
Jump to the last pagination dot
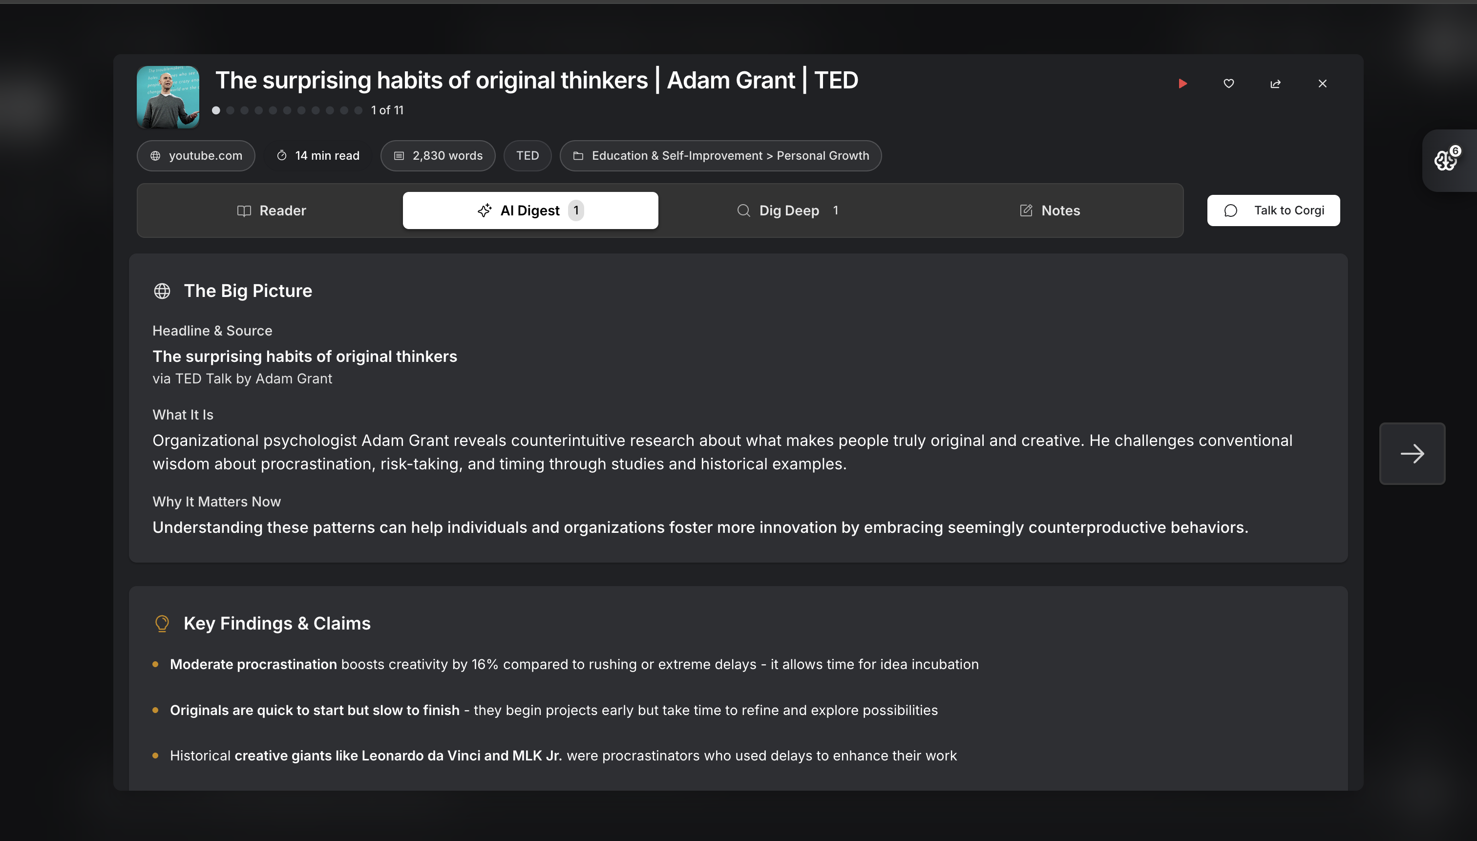tap(358, 110)
